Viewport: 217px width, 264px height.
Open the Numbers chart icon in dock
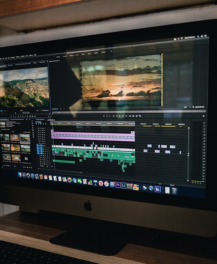pos(90,182)
